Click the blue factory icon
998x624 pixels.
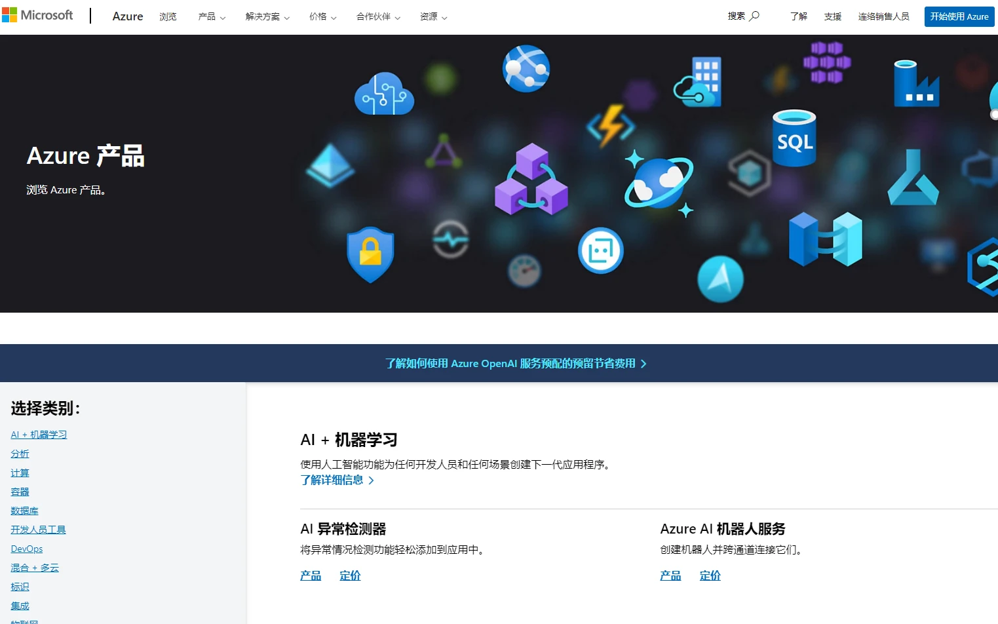pyautogui.click(x=915, y=84)
